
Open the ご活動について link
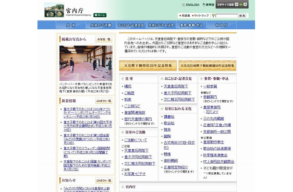pyautogui.click(x=135, y=140)
